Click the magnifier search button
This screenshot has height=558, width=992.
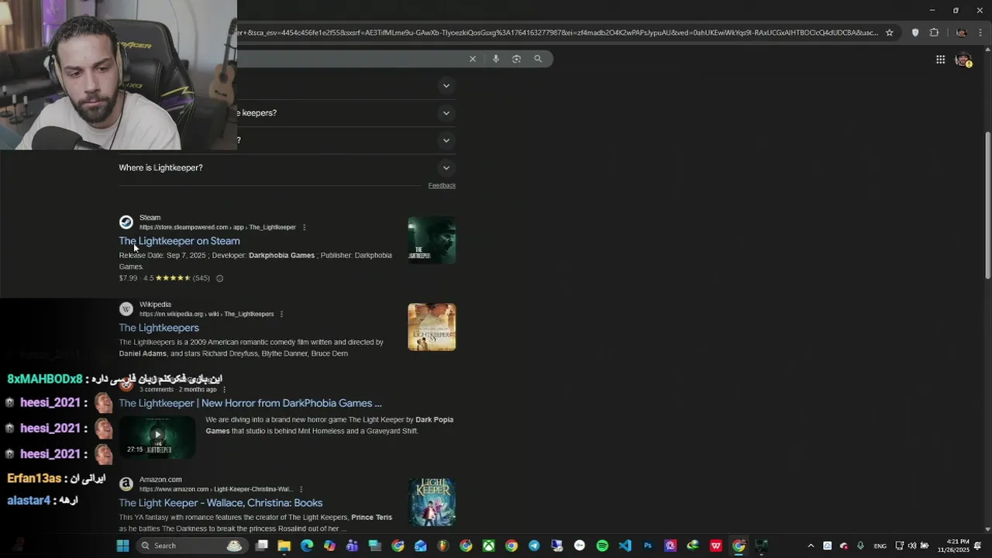coord(538,59)
